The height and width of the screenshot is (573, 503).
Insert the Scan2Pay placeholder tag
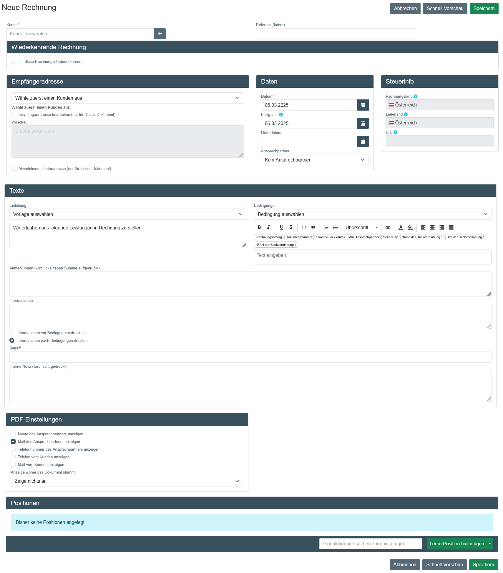[x=390, y=237]
